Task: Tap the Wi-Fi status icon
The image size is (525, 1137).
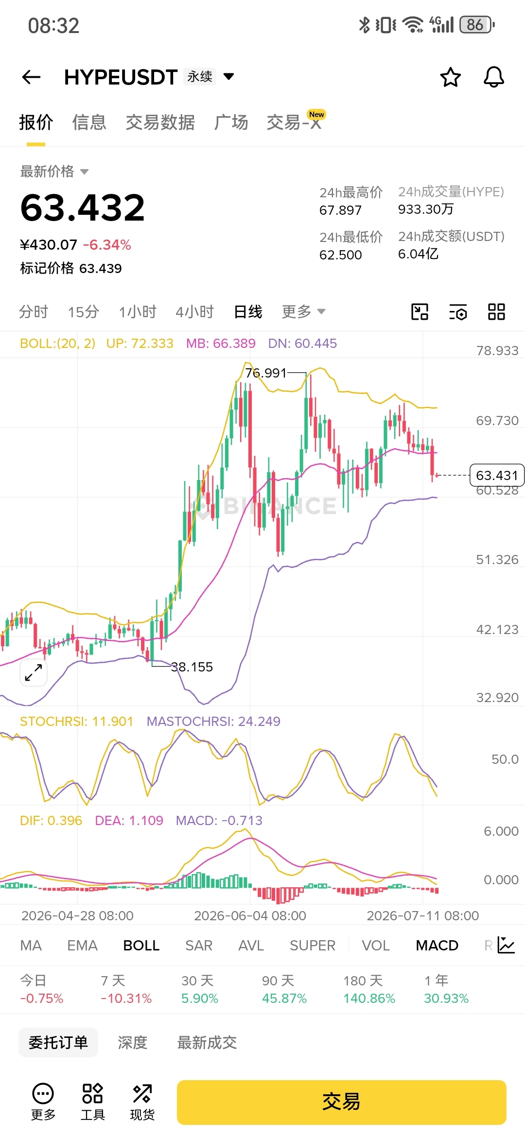Action: [x=414, y=24]
